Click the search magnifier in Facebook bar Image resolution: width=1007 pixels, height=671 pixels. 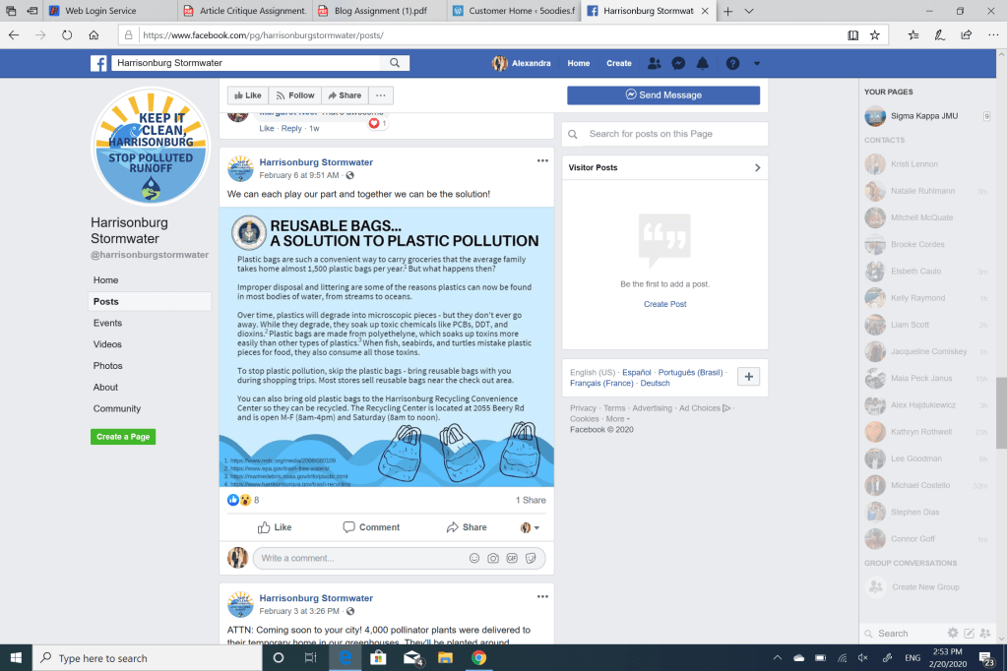[x=395, y=63]
